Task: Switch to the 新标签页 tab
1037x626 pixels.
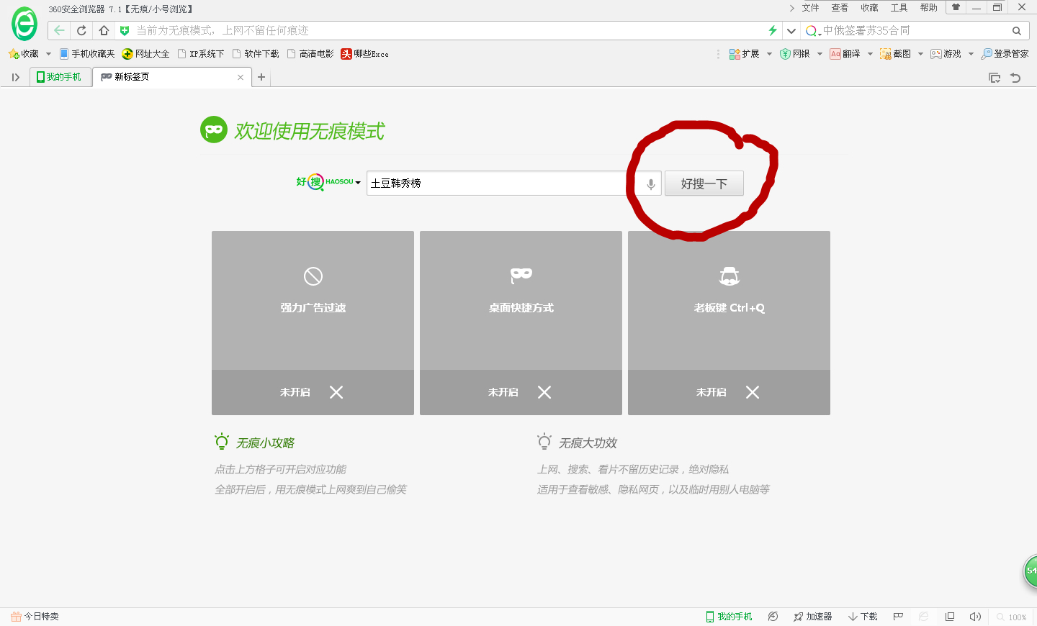Action: (x=171, y=77)
